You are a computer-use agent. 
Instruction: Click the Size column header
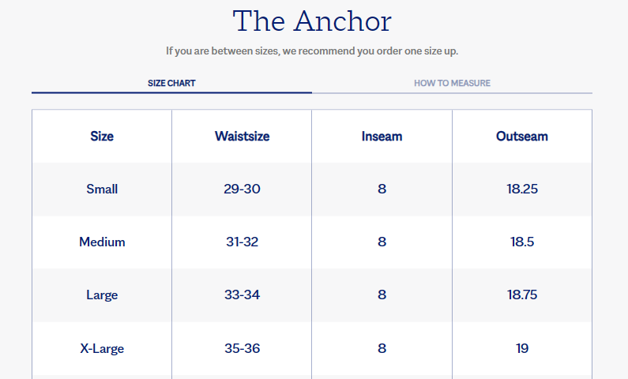point(102,136)
